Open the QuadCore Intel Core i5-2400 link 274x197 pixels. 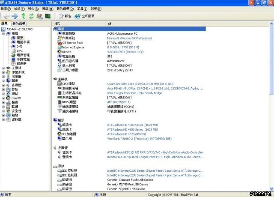tap(140, 84)
